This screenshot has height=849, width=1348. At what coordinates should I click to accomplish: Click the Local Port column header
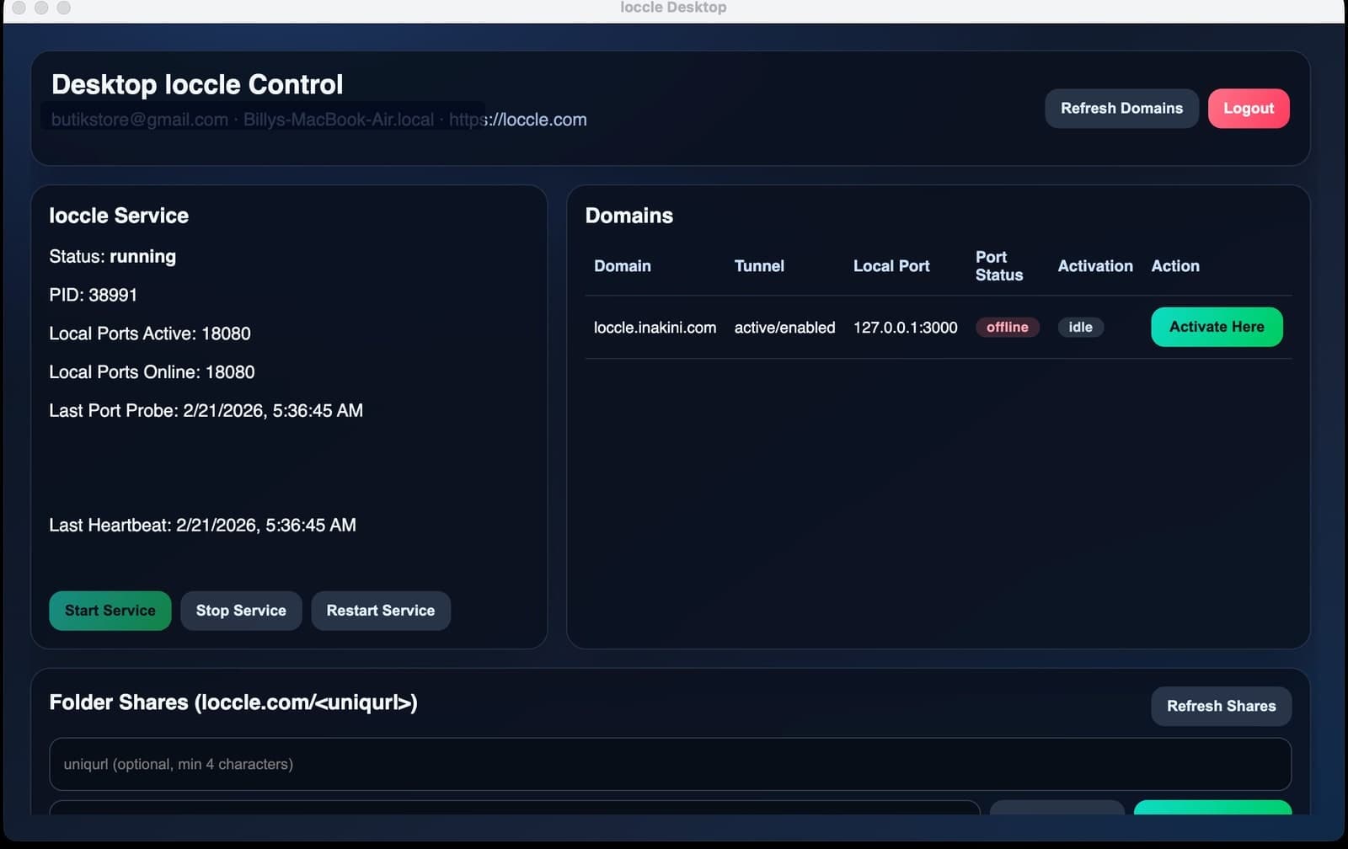point(891,266)
